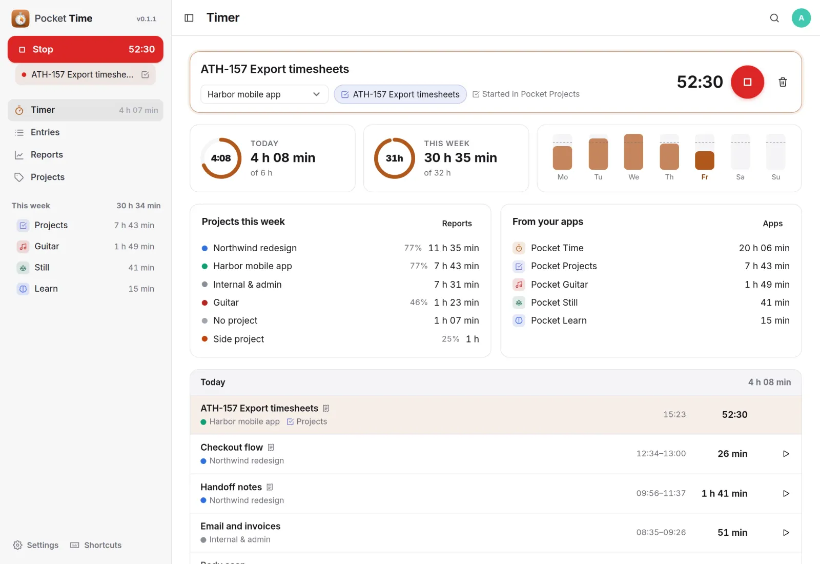Open the note icon beside Checkout flow
This screenshot has width=820, height=564.
[x=271, y=448]
